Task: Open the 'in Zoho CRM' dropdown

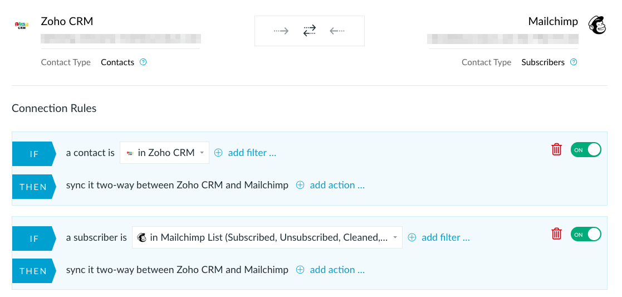Action: [165, 153]
